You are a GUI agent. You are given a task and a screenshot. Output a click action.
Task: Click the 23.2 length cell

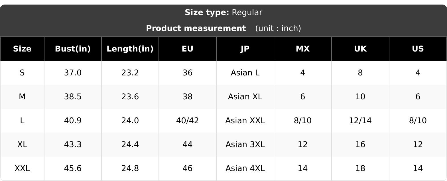[x=130, y=73]
